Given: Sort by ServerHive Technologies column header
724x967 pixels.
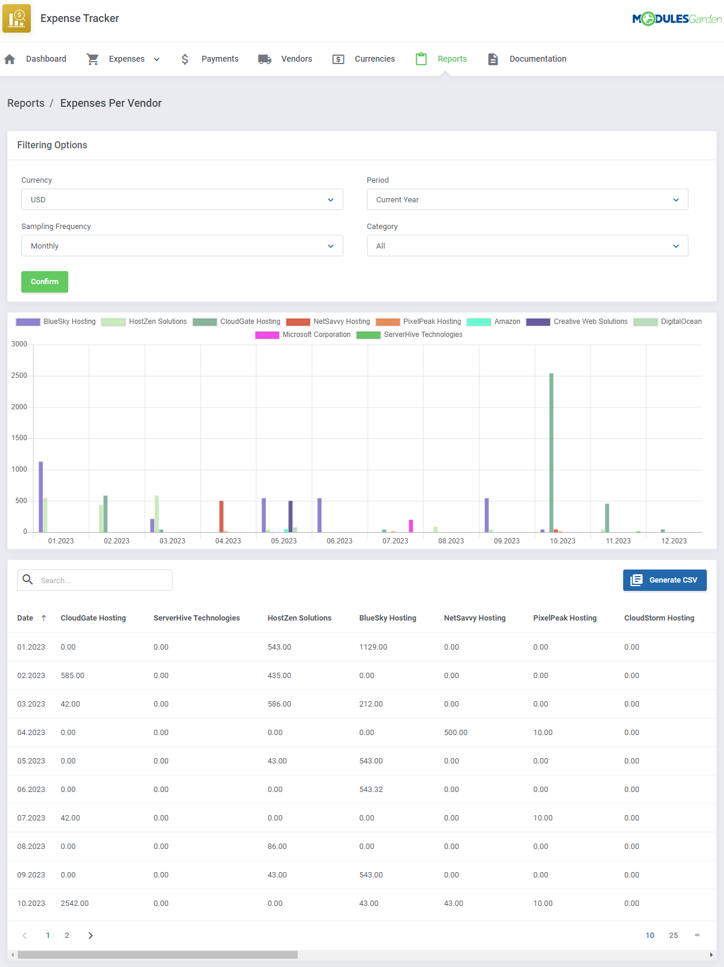Looking at the screenshot, I should [x=197, y=618].
